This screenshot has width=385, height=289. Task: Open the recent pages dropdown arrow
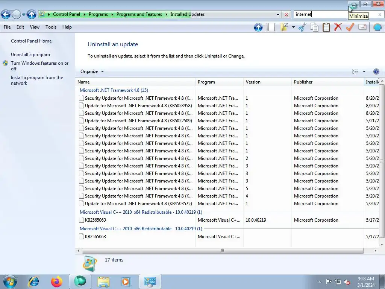(x=24, y=15)
